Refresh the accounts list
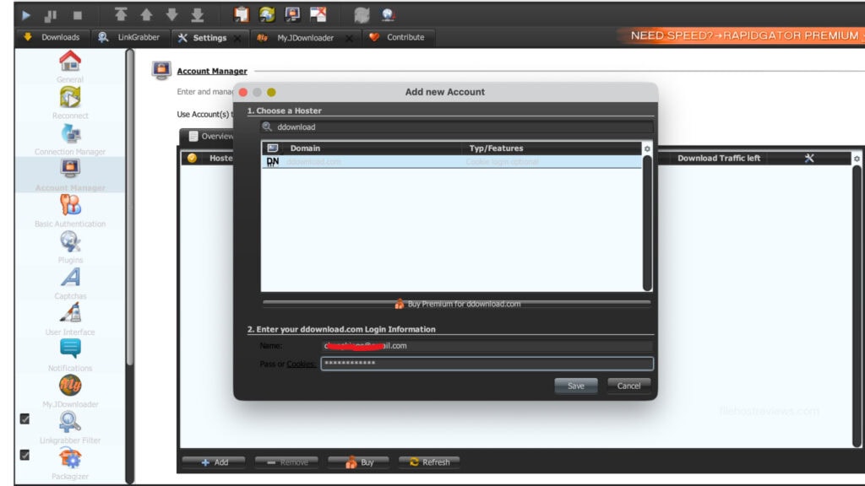This screenshot has height=486, width=865. (429, 462)
